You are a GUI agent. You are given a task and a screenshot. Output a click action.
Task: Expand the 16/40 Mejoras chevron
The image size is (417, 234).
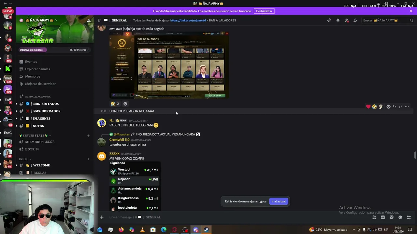click(x=88, y=50)
